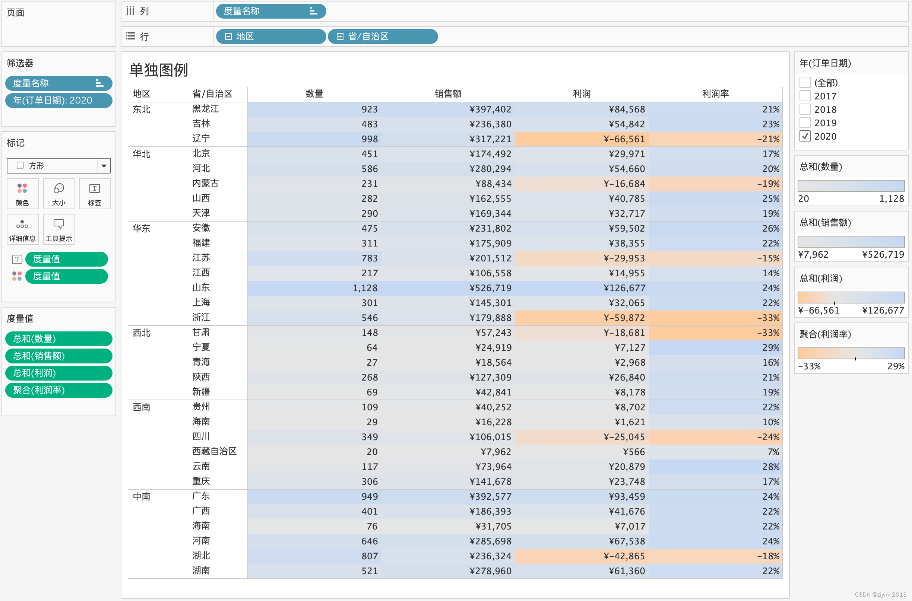This screenshot has height=601, width=912.
Task: Click the color-dots icon beside second 度量值 pill
Action: pos(17,276)
